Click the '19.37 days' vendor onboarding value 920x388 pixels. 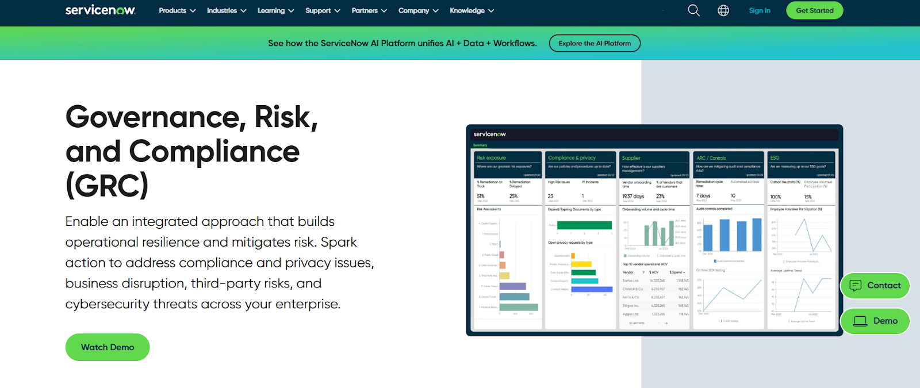click(633, 196)
